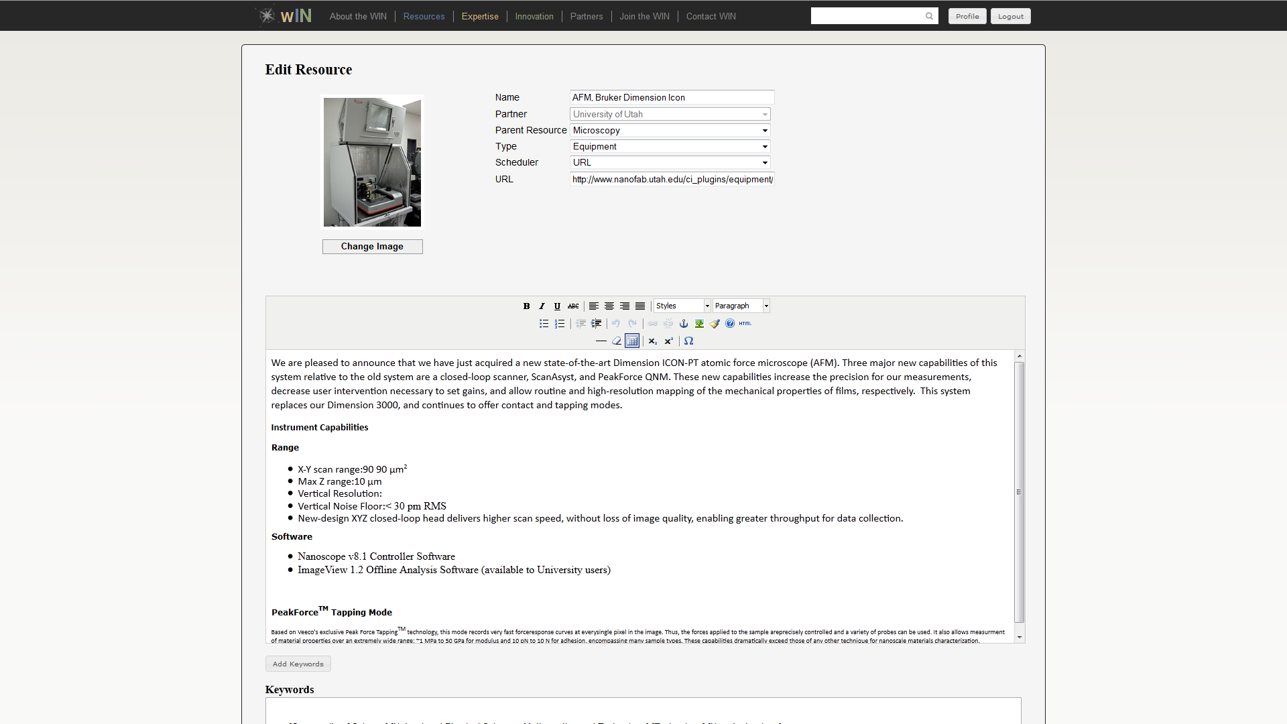Click the undo arrow
Image resolution: width=1287 pixels, height=724 pixels.
point(616,324)
